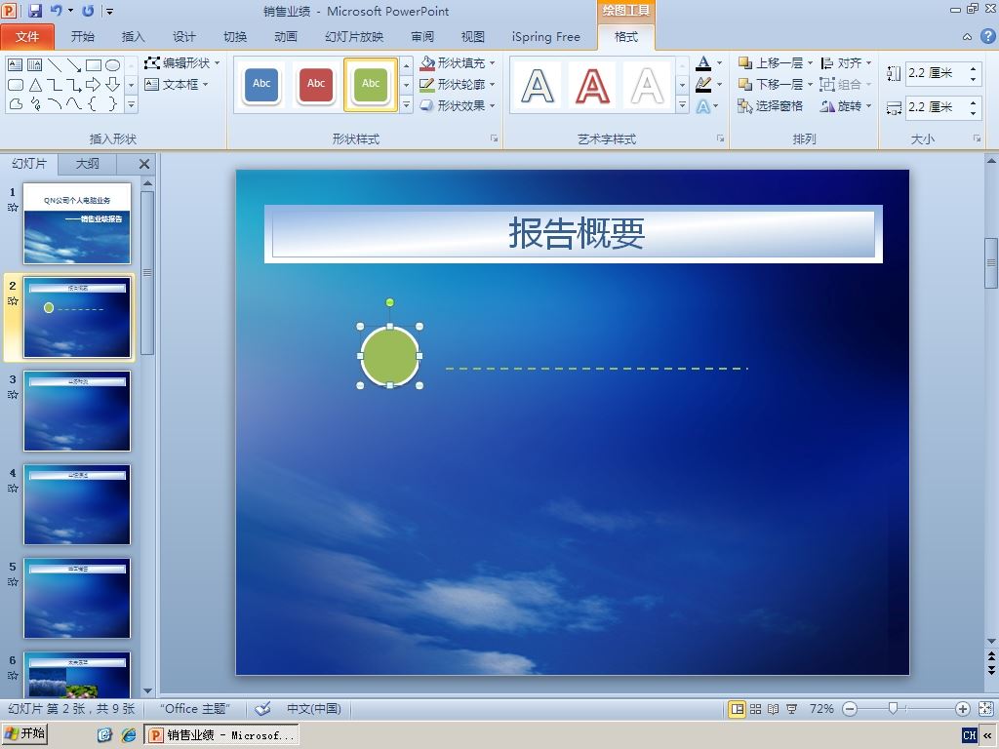Expand the shapes gallery list
Screen dimensions: 999x749
tap(132, 104)
